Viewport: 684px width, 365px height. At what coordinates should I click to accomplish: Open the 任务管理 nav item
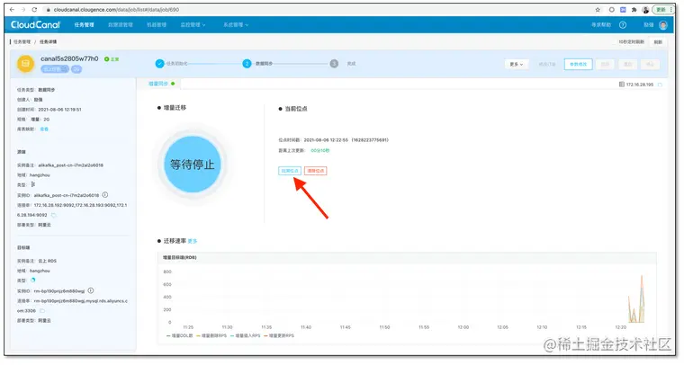coord(84,25)
